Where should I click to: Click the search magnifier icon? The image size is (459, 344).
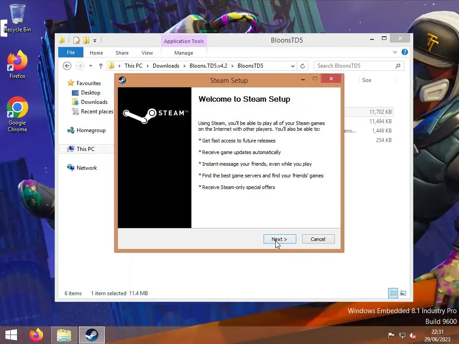tap(398, 66)
